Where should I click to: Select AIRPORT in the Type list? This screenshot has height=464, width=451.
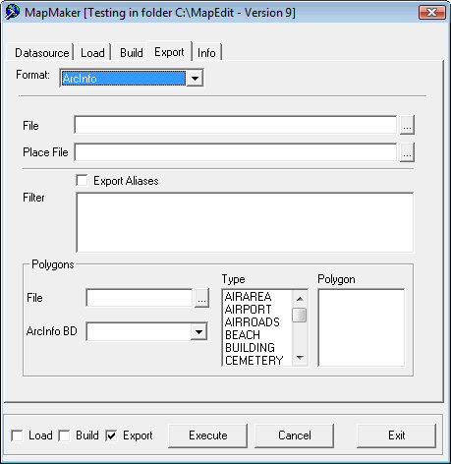click(x=248, y=310)
